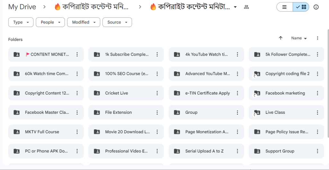The width and height of the screenshot is (329, 170).
Task: Open the People filter dropdown
Action: click(x=50, y=22)
